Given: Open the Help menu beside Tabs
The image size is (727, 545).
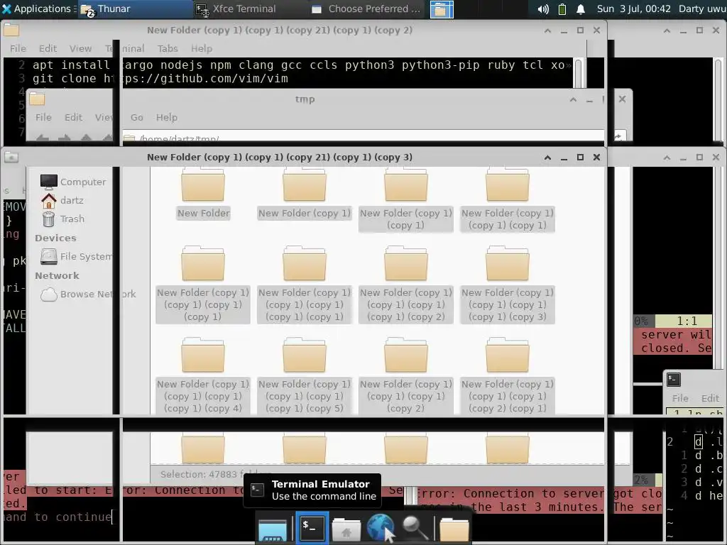Looking at the screenshot, I should (201, 48).
